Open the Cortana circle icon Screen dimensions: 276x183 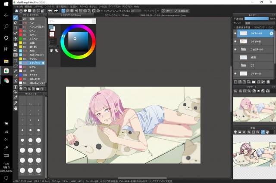tap(6, 38)
